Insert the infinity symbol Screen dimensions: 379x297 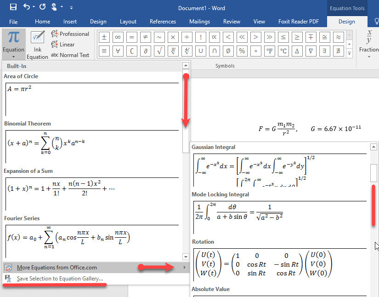coord(118,37)
